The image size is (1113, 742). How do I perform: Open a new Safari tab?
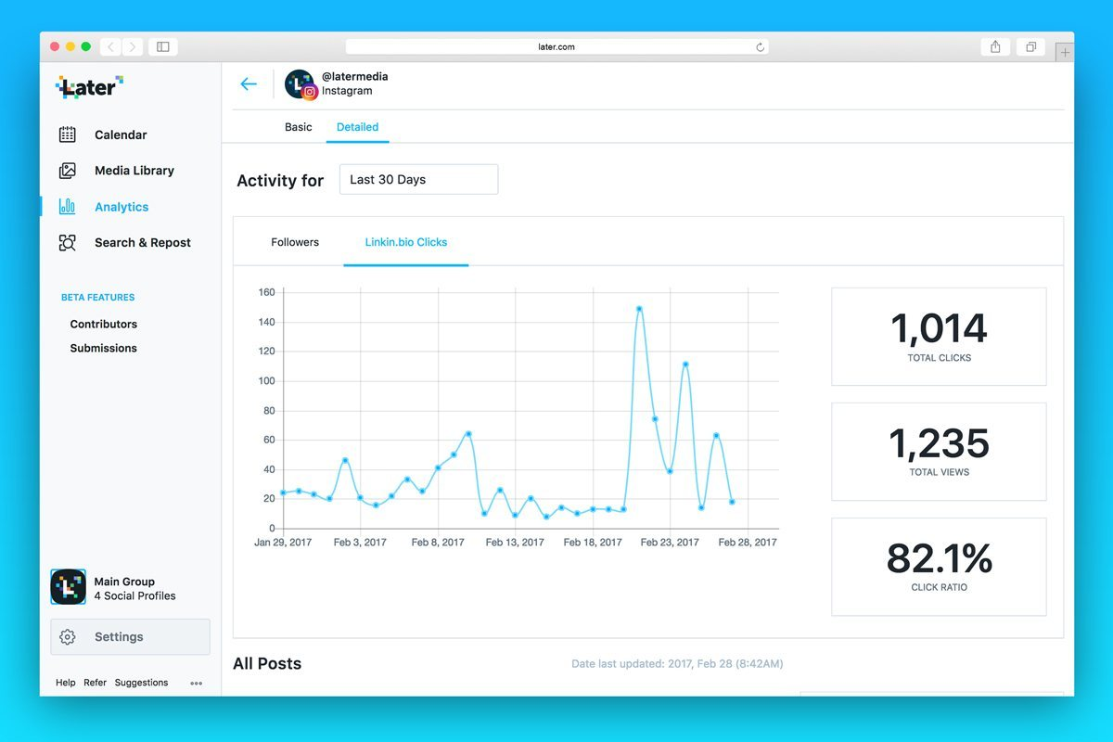(1065, 52)
